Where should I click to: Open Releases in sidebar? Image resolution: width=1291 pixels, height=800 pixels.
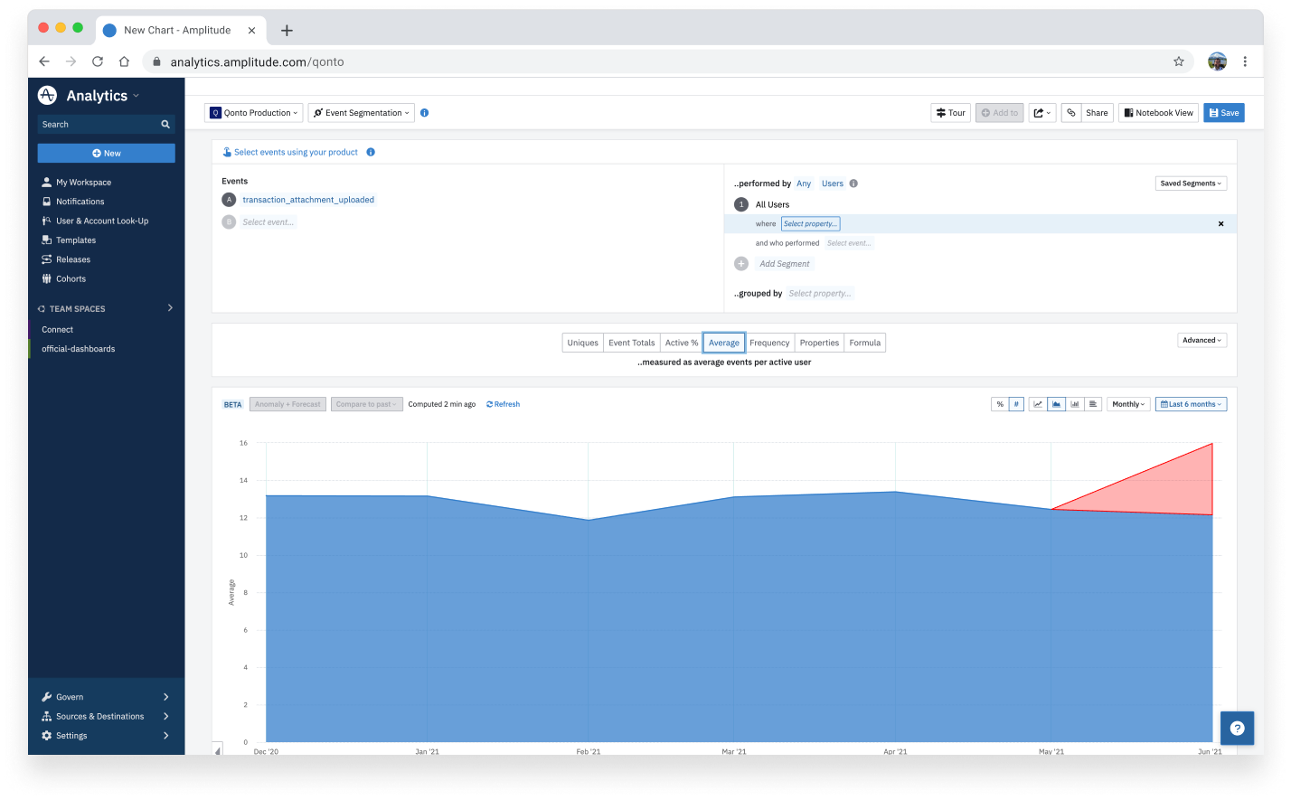pos(72,259)
